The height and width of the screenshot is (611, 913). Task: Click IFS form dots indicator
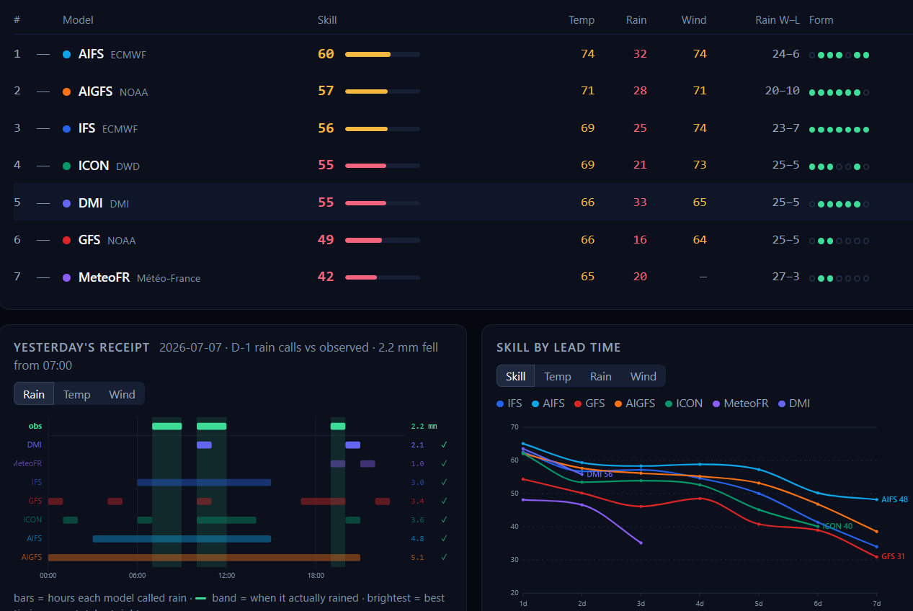click(839, 130)
